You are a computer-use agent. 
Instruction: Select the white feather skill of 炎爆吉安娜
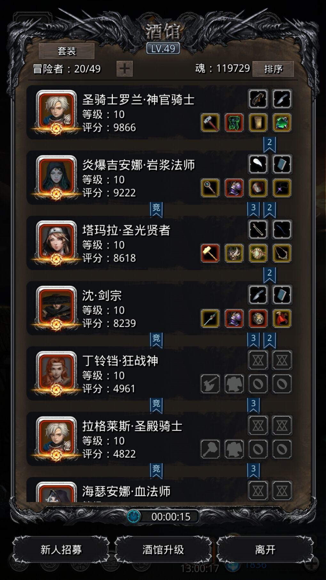pos(258,164)
